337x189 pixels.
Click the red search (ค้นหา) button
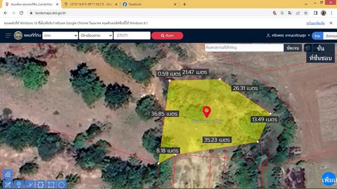click(167, 36)
